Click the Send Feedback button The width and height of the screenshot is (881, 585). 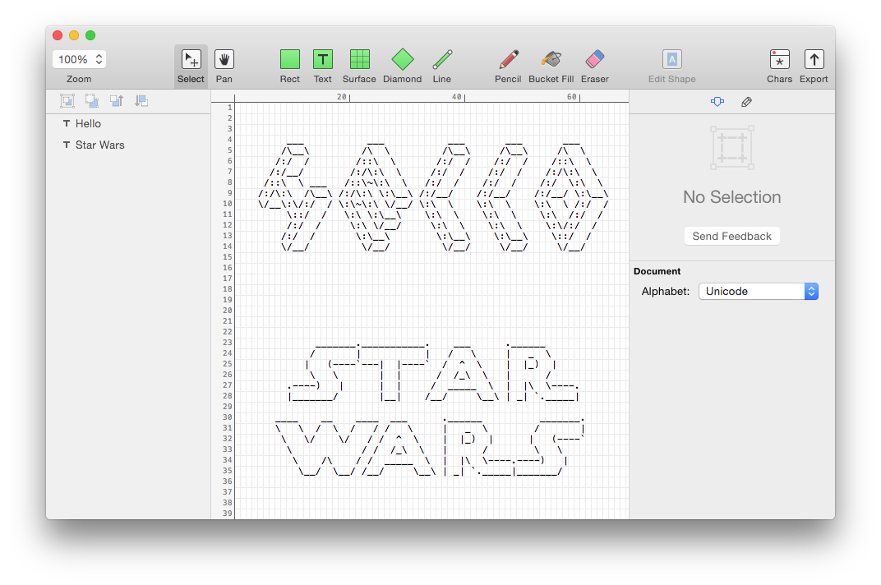click(x=731, y=236)
